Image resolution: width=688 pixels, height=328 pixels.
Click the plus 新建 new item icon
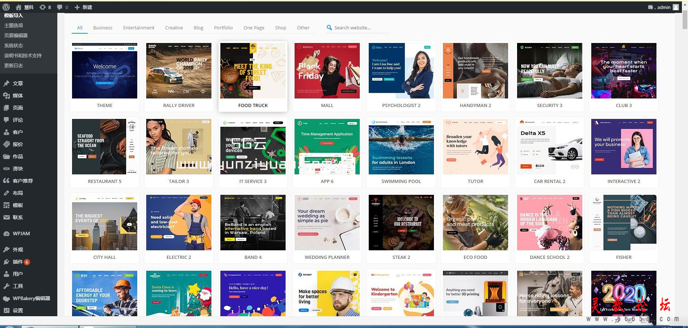click(x=77, y=7)
